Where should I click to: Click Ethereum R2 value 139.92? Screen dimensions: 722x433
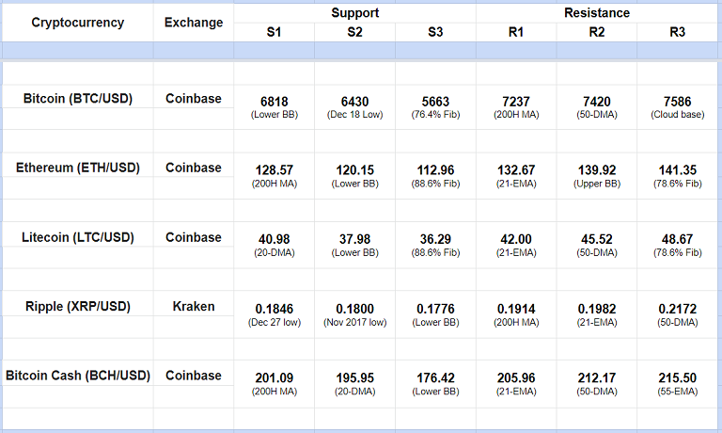coord(597,170)
